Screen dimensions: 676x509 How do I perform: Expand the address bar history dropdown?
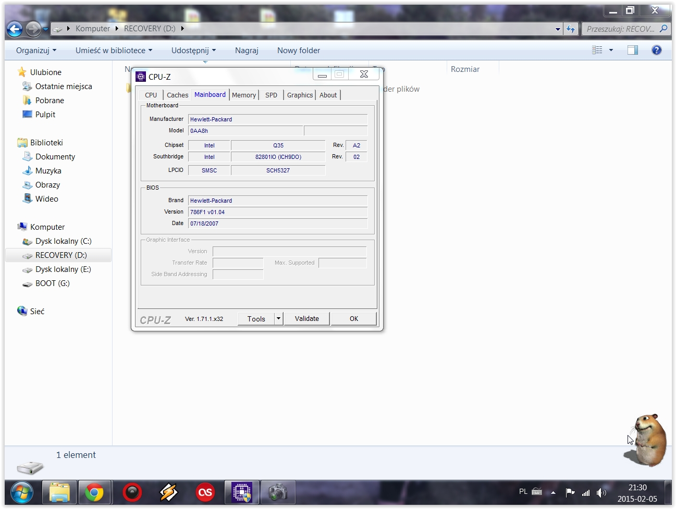coord(558,29)
